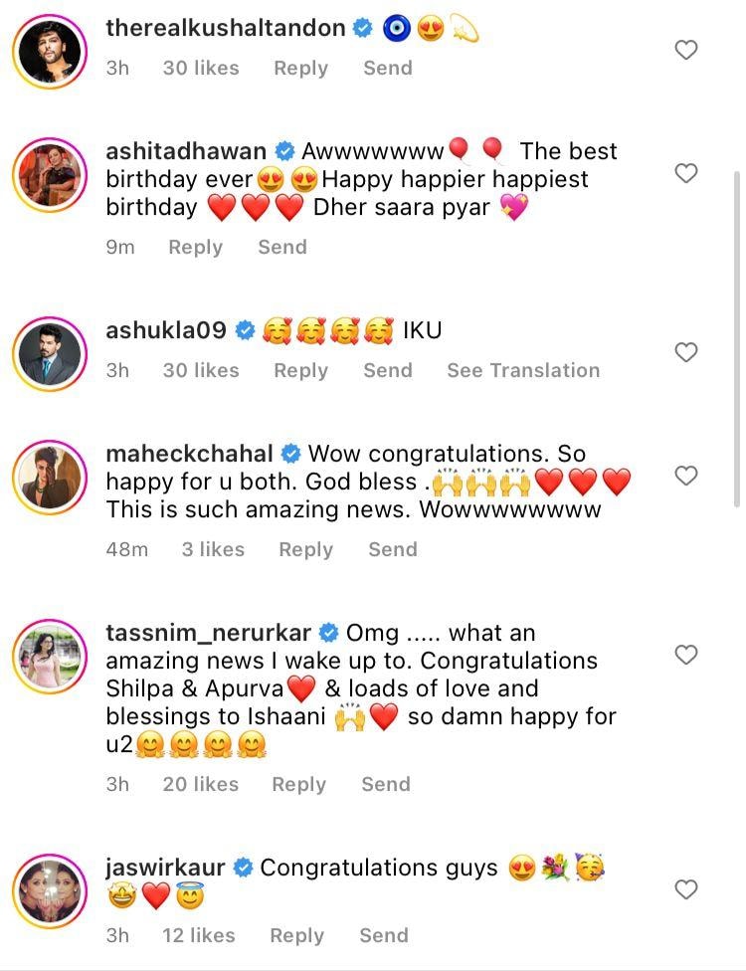Tap the heart on ashitadhawan's comment
The height and width of the screenshot is (971, 746).
686,173
